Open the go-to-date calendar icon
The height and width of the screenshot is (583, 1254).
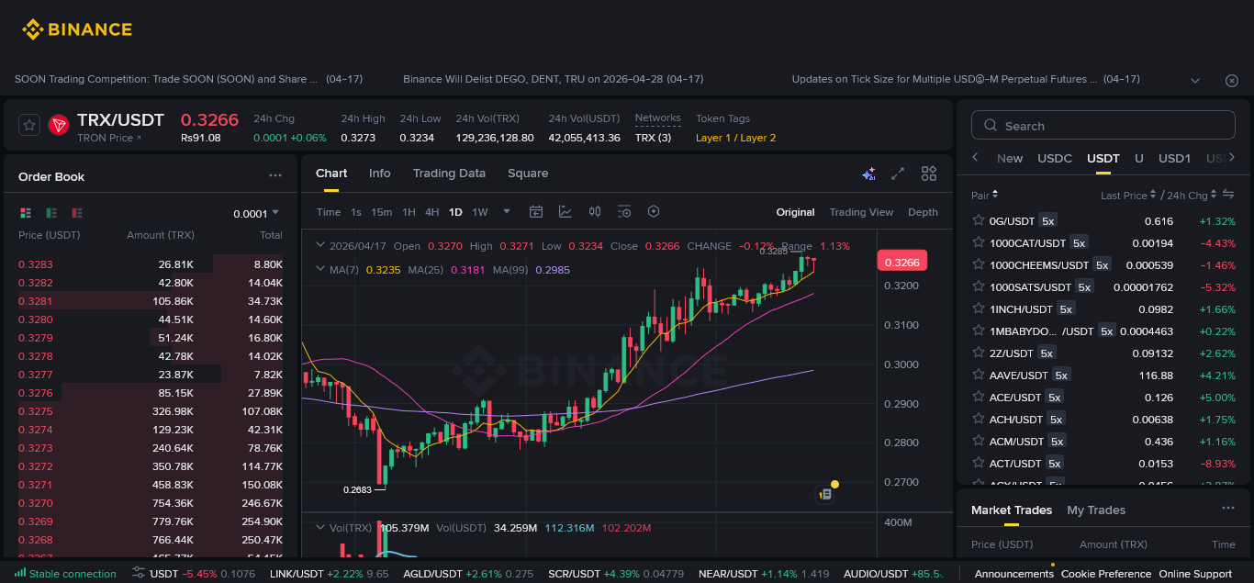[x=536, y=211]
